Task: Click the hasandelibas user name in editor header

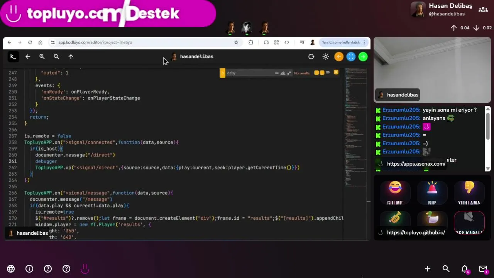Action: click(196, 57)
